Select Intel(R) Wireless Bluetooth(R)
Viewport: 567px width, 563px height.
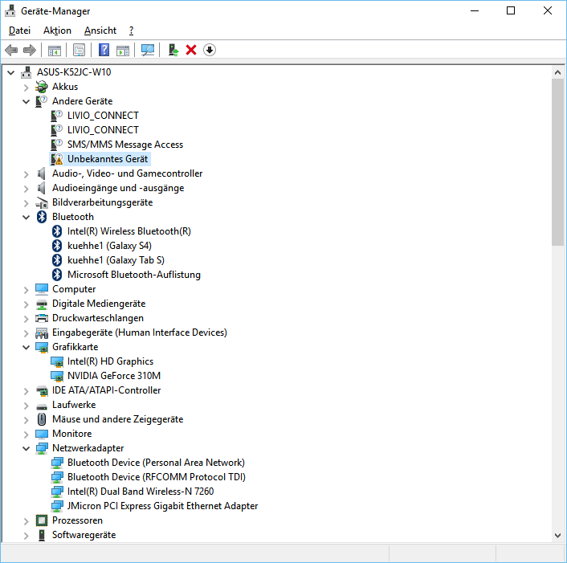tap(129, 231)
